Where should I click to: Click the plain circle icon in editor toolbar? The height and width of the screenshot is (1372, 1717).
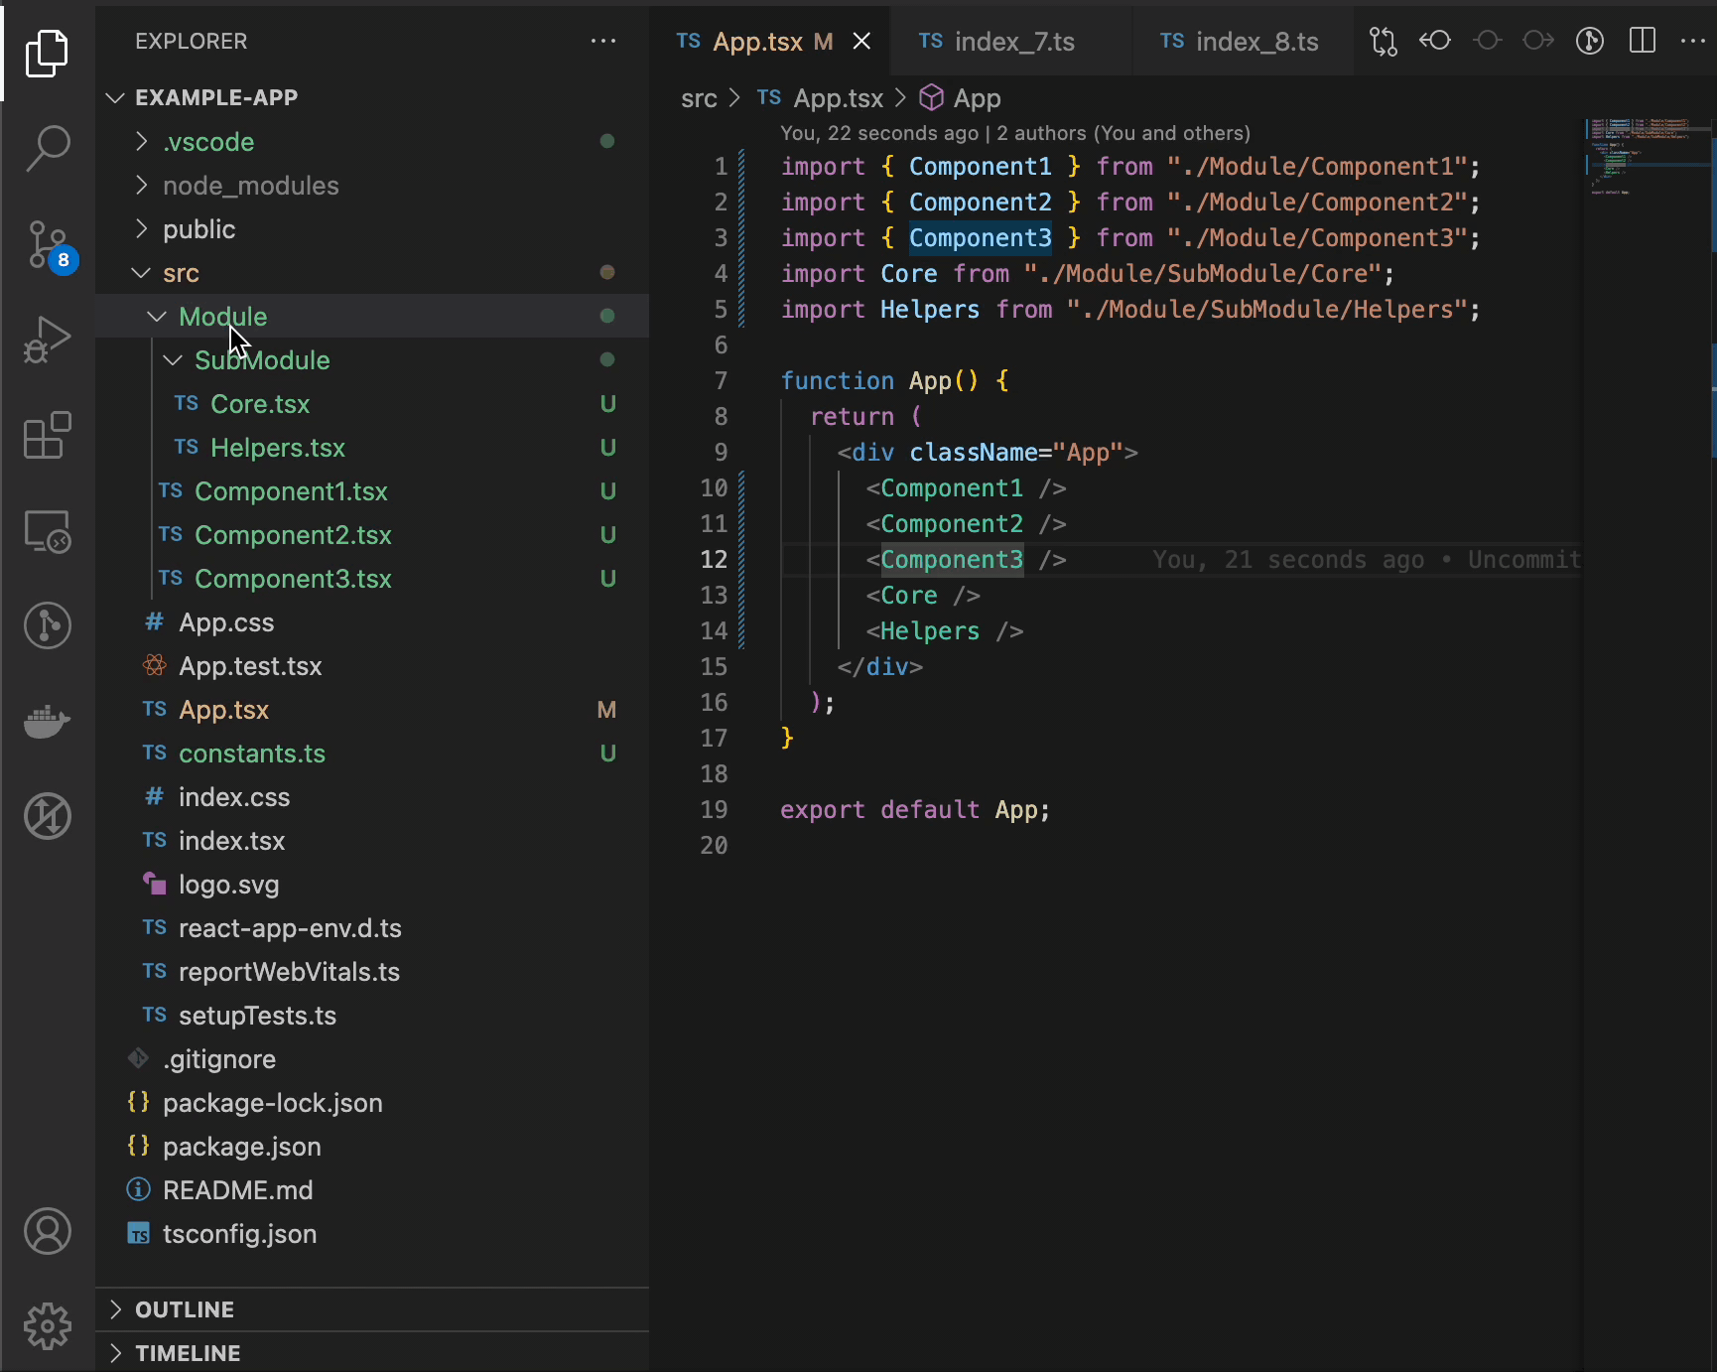coord(1487,41)
